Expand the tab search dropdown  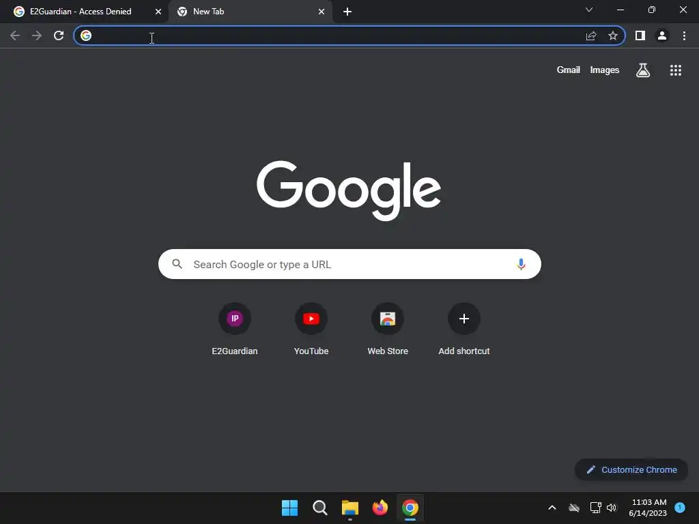[589, 10]
